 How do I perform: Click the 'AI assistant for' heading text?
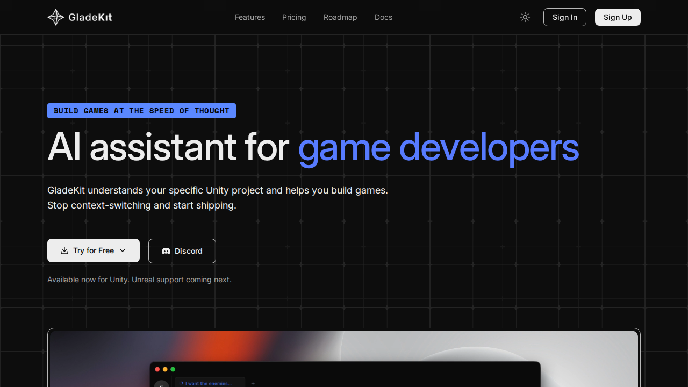click(x=168, y=147)
